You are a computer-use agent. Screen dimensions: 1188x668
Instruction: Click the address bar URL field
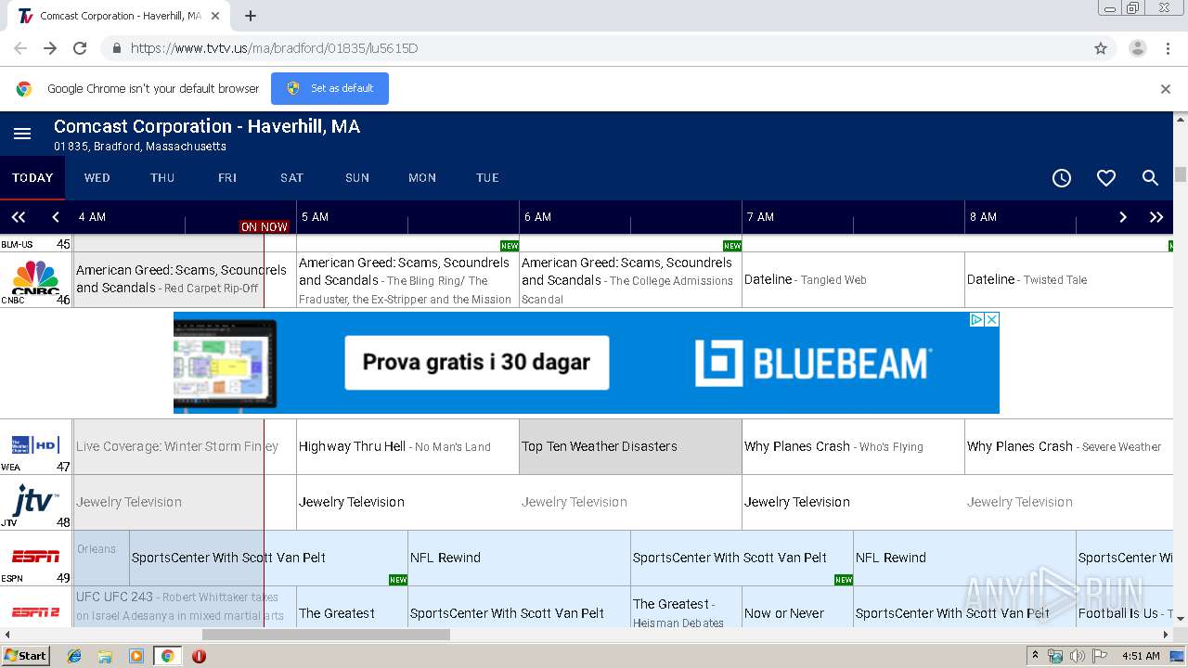[x=594, y=48]
